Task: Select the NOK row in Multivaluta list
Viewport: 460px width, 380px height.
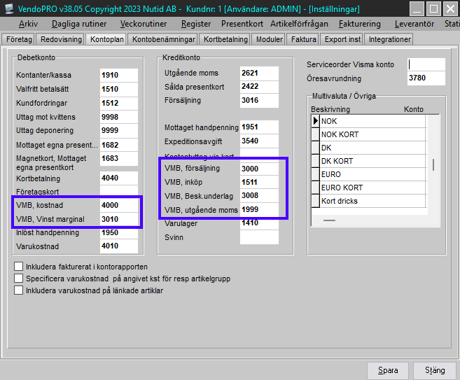Action: (x=372, y=121)
